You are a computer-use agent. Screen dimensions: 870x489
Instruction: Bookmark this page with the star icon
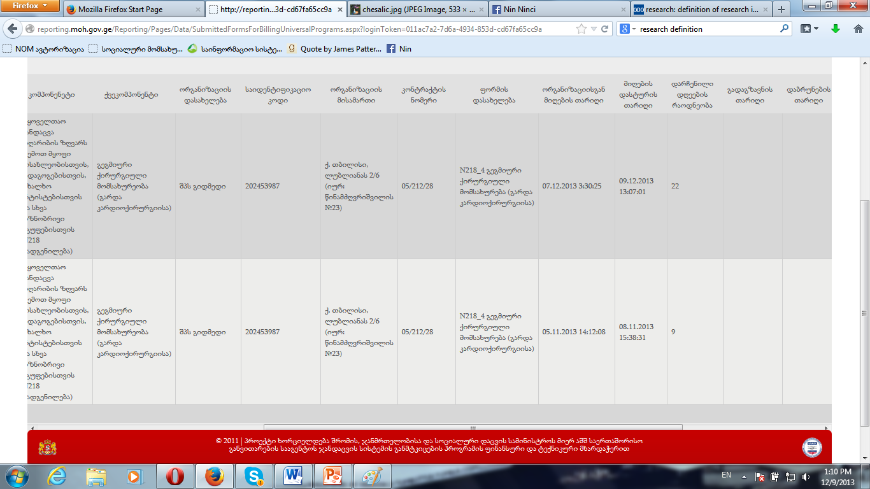coord(581,29)
